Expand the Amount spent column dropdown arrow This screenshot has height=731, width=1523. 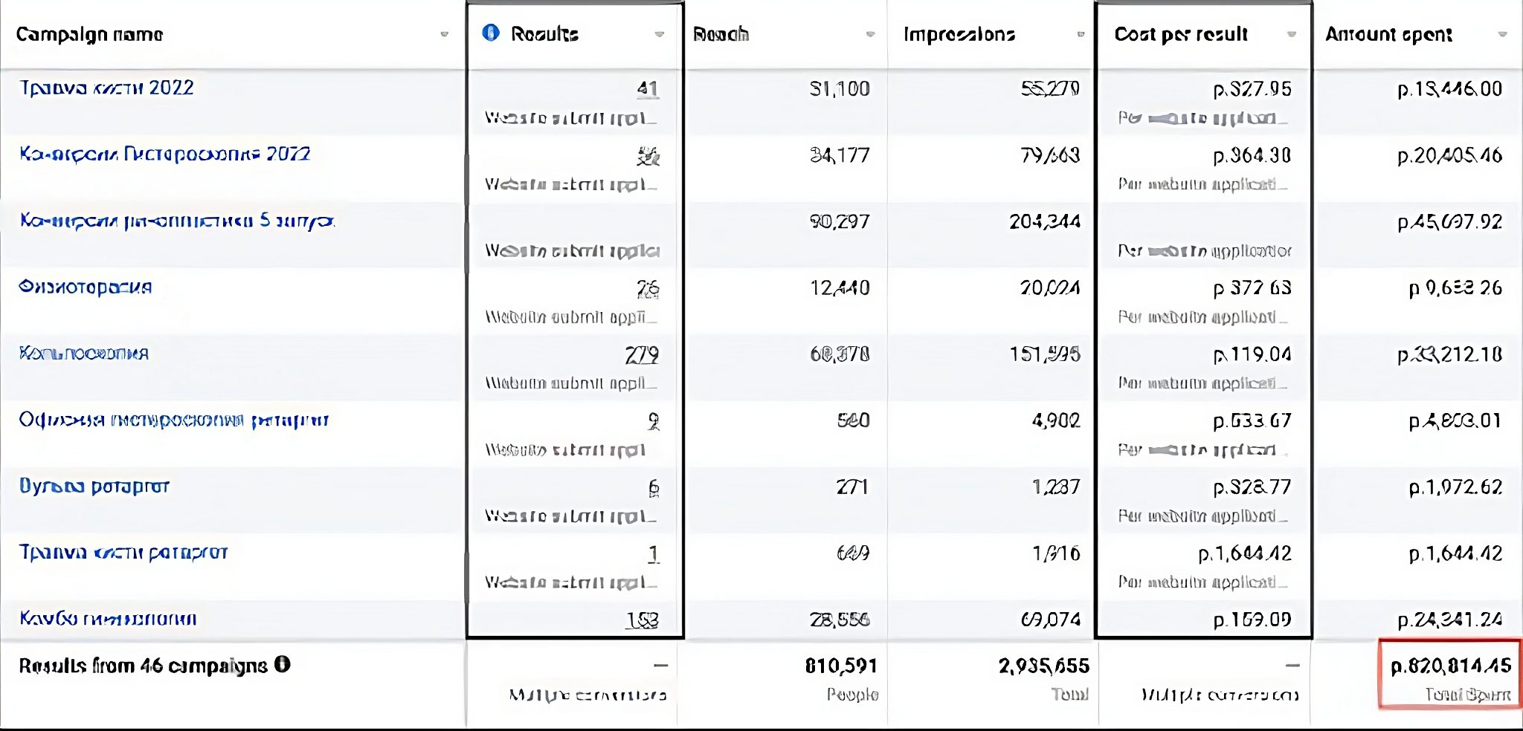(x=1502, y=34)
